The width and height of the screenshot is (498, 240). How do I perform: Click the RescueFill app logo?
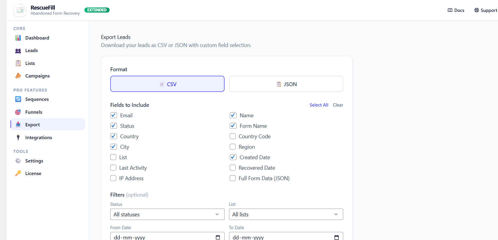pos(20,10)
